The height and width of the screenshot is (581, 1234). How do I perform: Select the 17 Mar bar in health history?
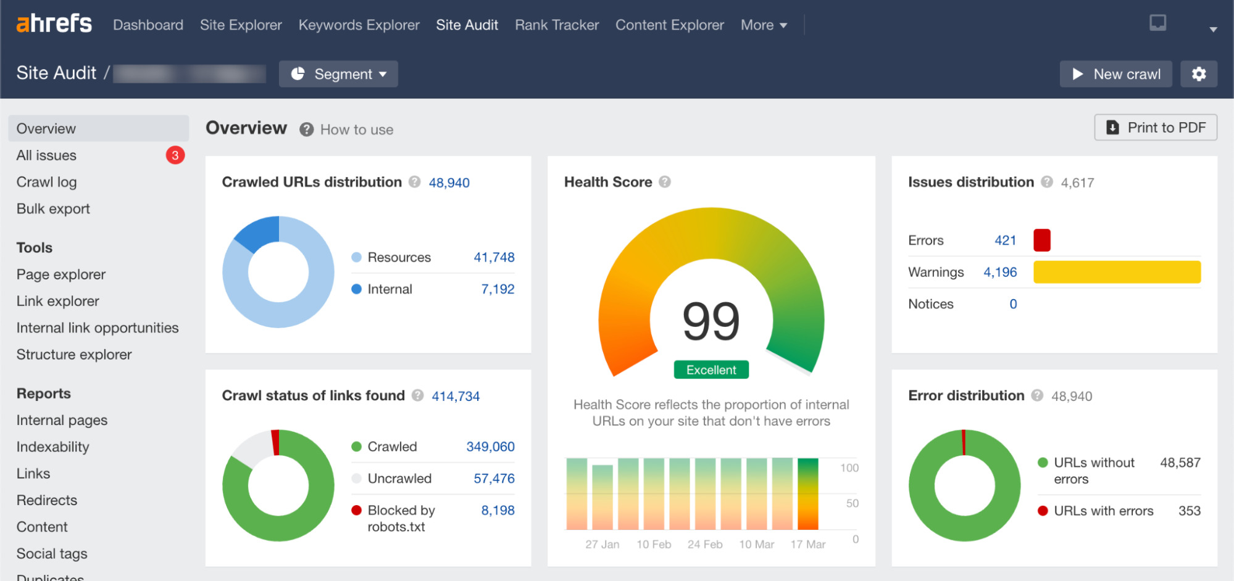807,493
